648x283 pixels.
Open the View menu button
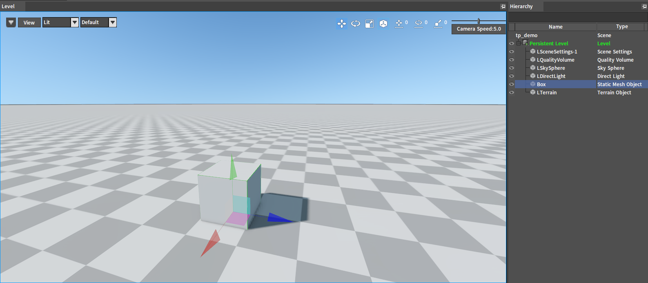(x=29, y=22)
